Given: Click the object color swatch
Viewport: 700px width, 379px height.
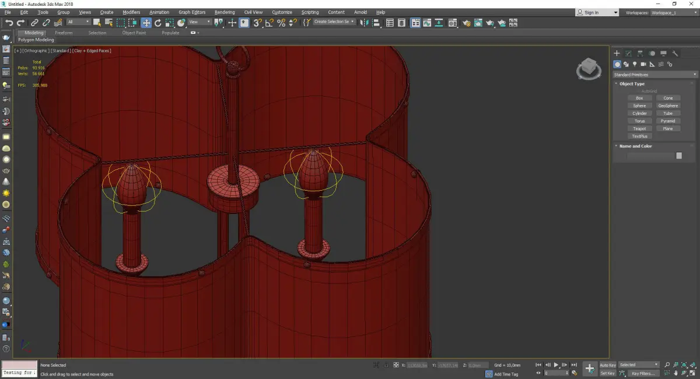Looking at the screenshot, I should [x=678, y=156].
